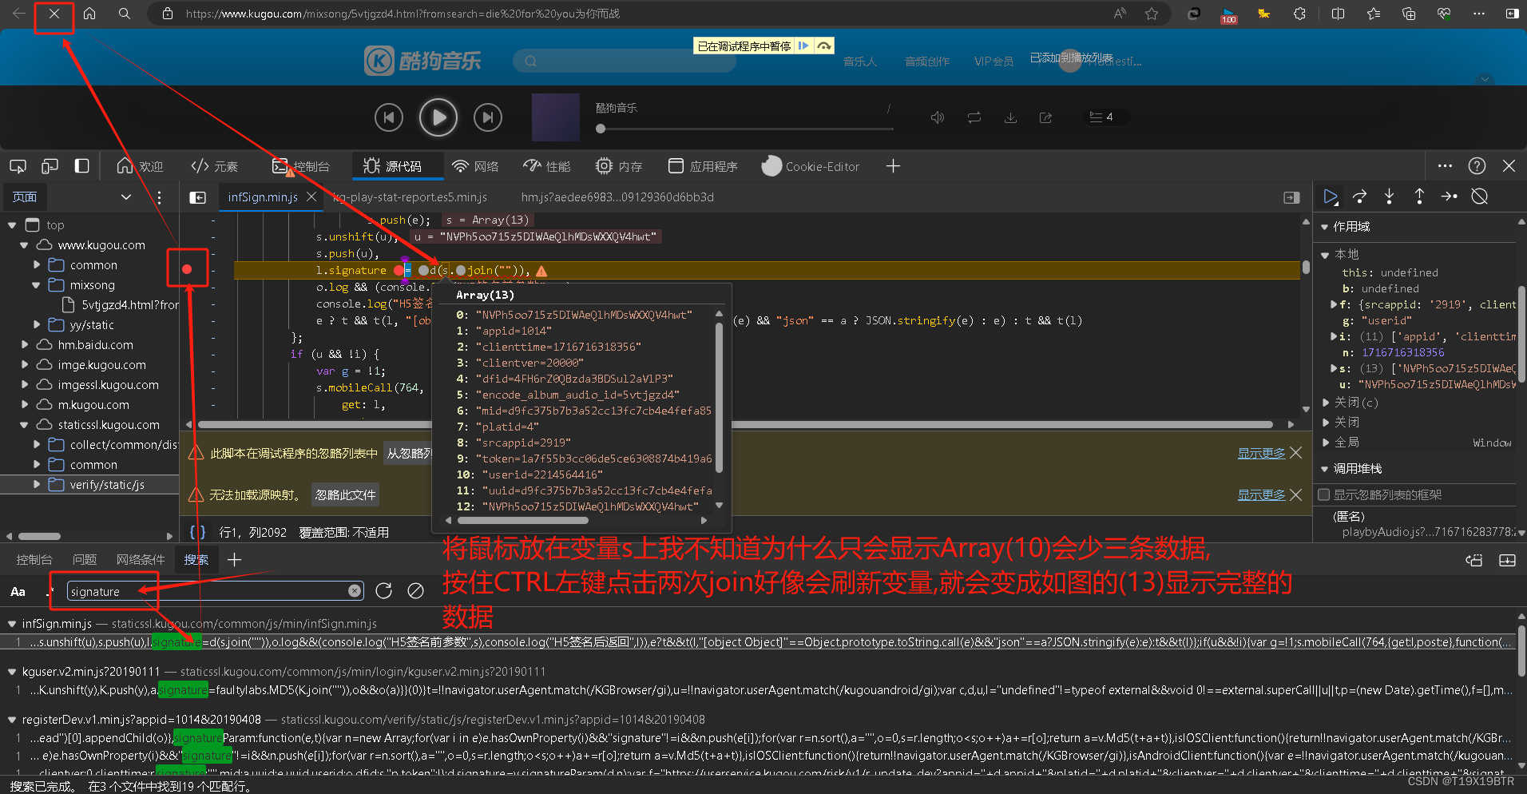Screen dimensions: 1527x794
Task: Open the Cookie-Editor tab
Action: click(x=811, y=166)
